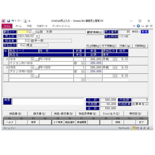This screenshot has height=155, width=155.
Task: Click the Undo icon in title bar
Action: tap(13, 21)
